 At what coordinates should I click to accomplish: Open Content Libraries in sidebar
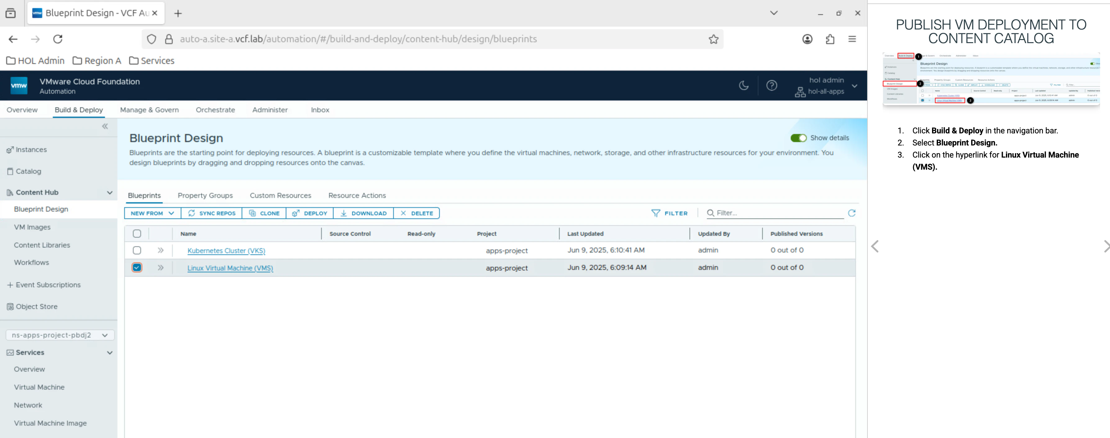[x=42, y=245]
